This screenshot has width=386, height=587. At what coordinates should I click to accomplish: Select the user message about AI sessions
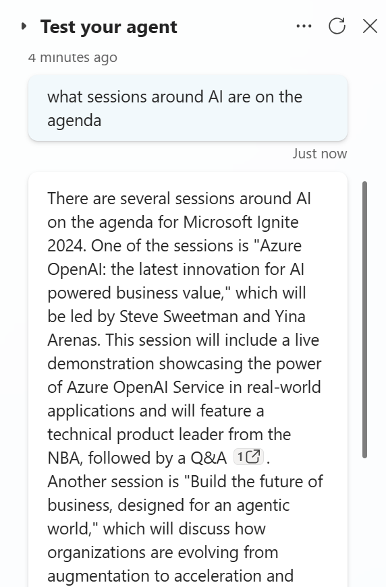pos(188,109)
